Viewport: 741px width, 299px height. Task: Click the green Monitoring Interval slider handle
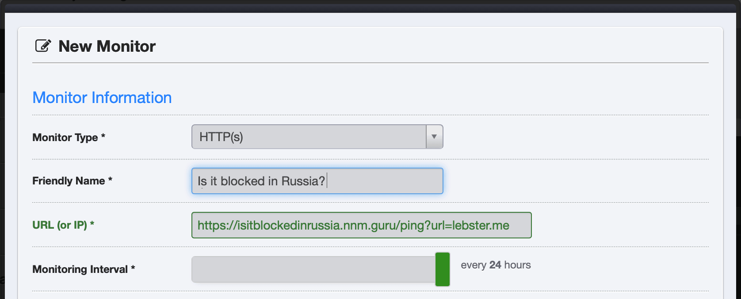click(x=443, y=269)
